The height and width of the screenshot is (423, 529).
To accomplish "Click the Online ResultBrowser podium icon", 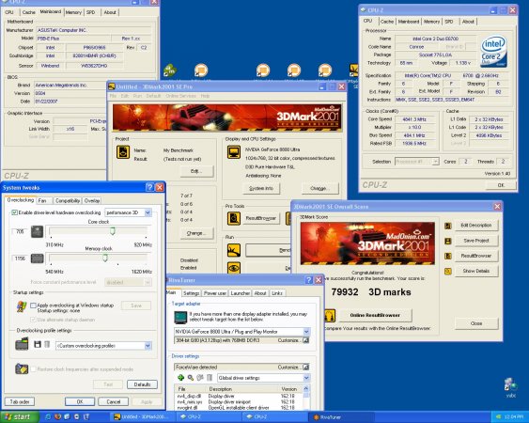I will 330,315.
